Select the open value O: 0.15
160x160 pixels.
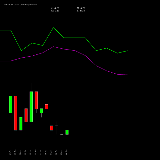(55, 11)
